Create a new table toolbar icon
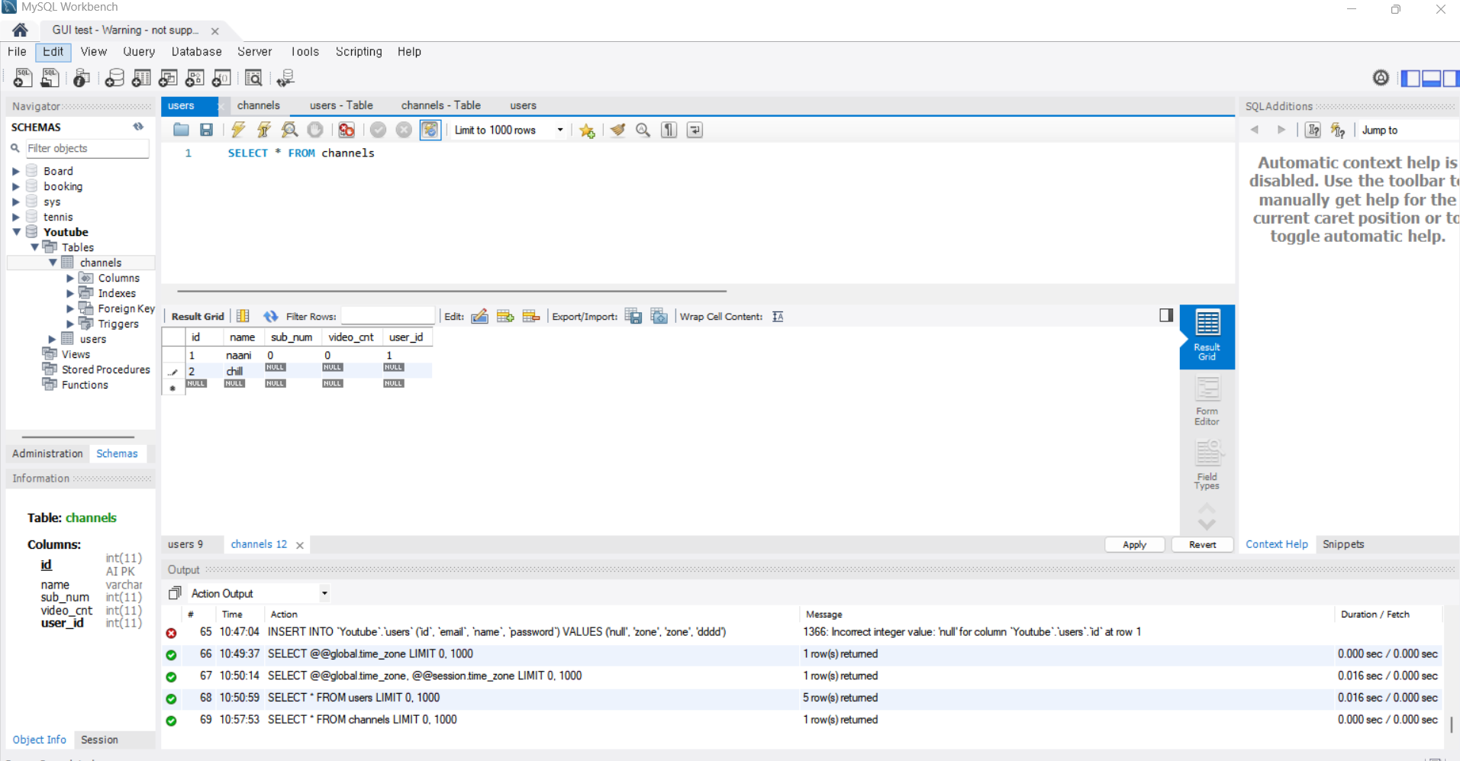The width and height of the screenshot is (1460, 761). [x=141, y=78]
